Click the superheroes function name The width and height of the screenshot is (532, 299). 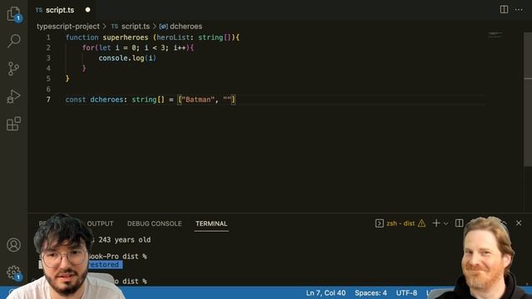point(126,37)
